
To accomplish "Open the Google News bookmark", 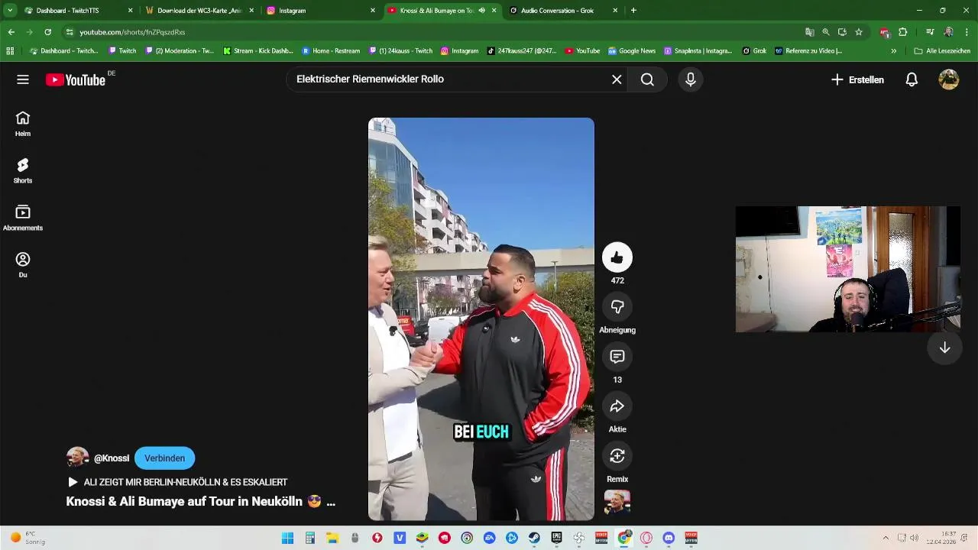I will tap(632, 51).
